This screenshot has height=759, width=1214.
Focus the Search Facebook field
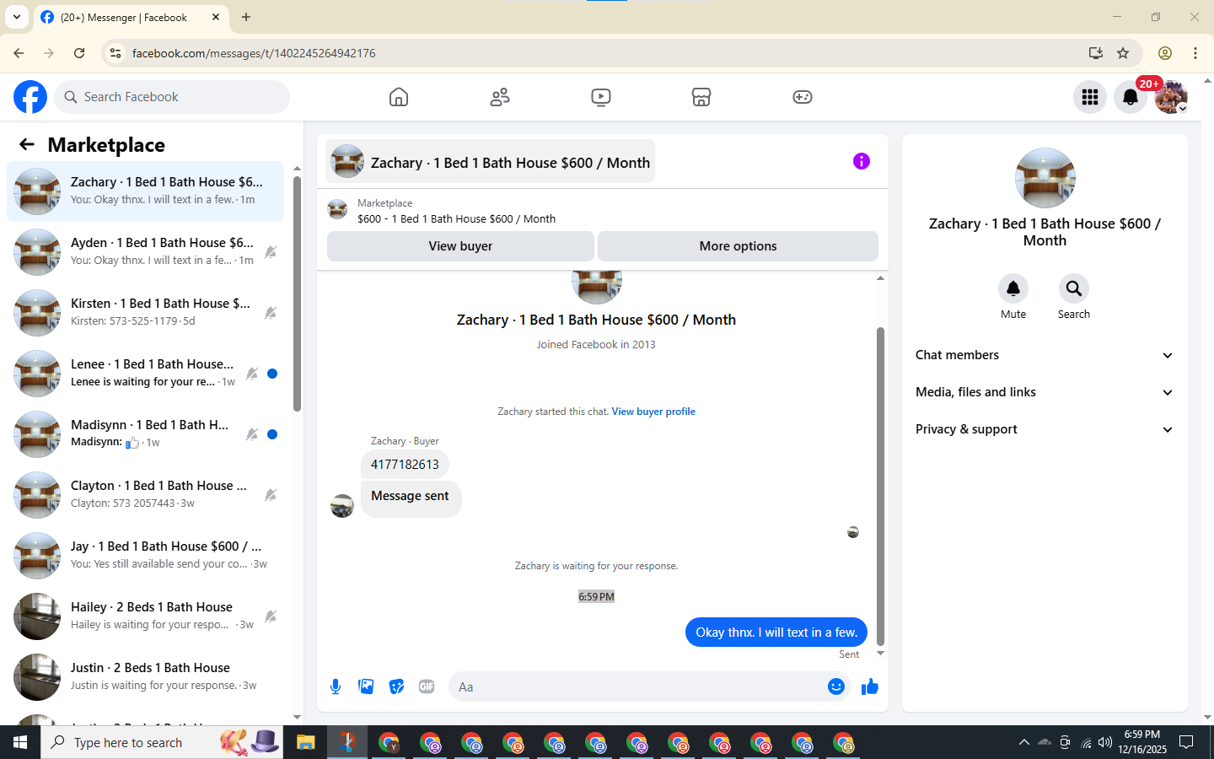pyautogui.click(x=172, y=97)
